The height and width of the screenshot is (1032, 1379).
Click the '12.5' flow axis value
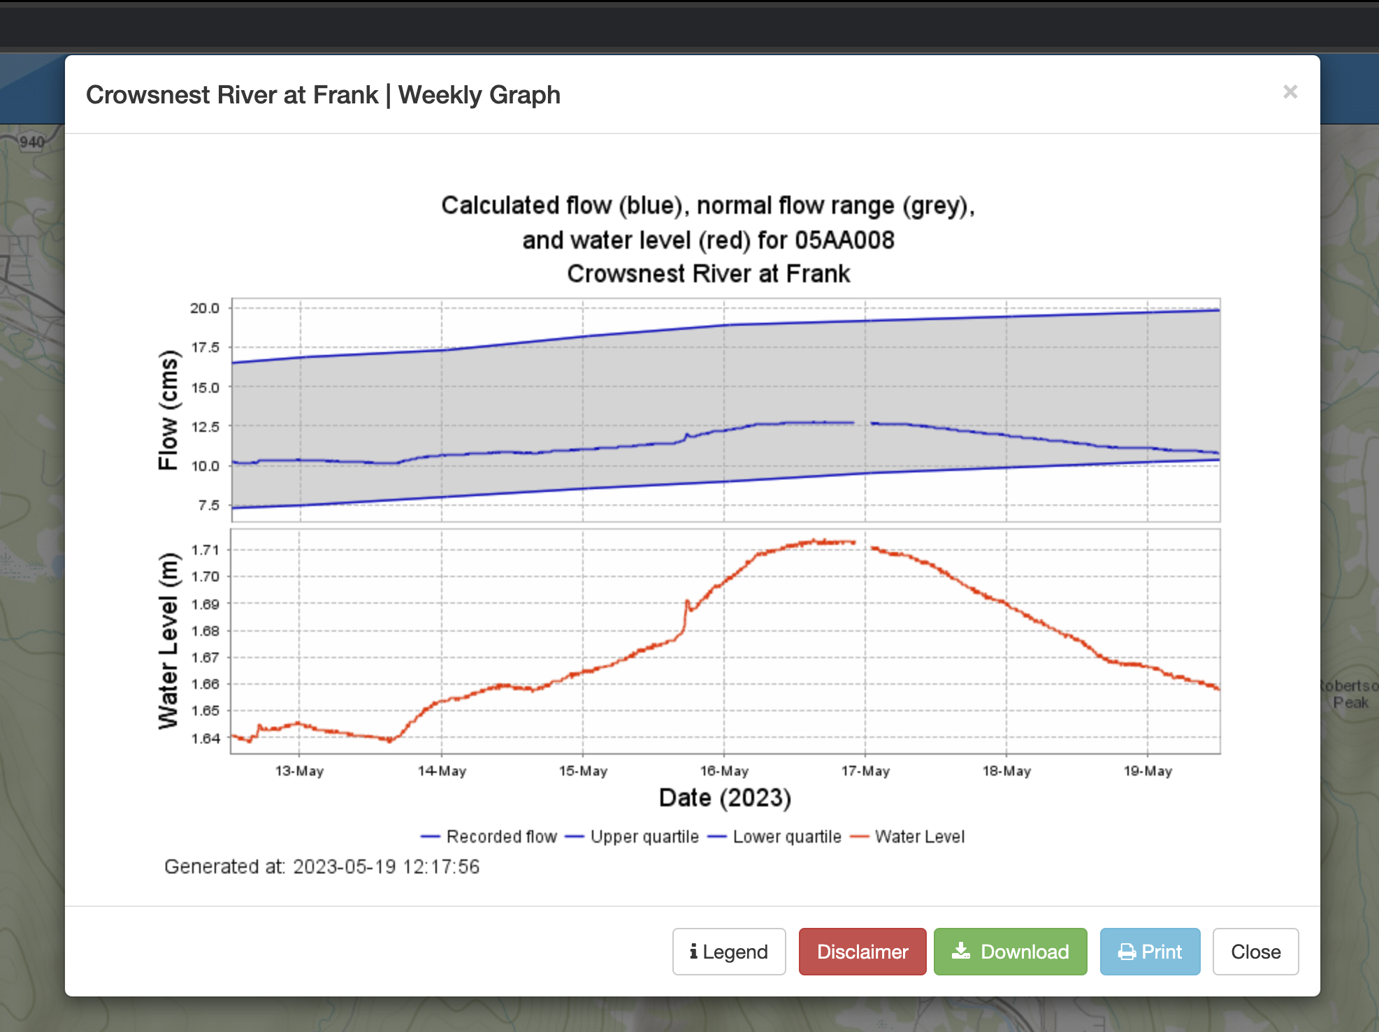205,426
